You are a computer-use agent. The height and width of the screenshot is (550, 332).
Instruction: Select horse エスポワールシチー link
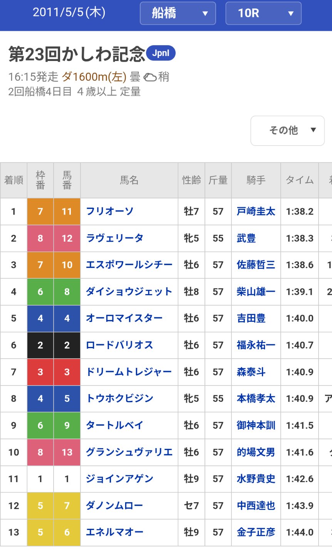click(129, 265)
